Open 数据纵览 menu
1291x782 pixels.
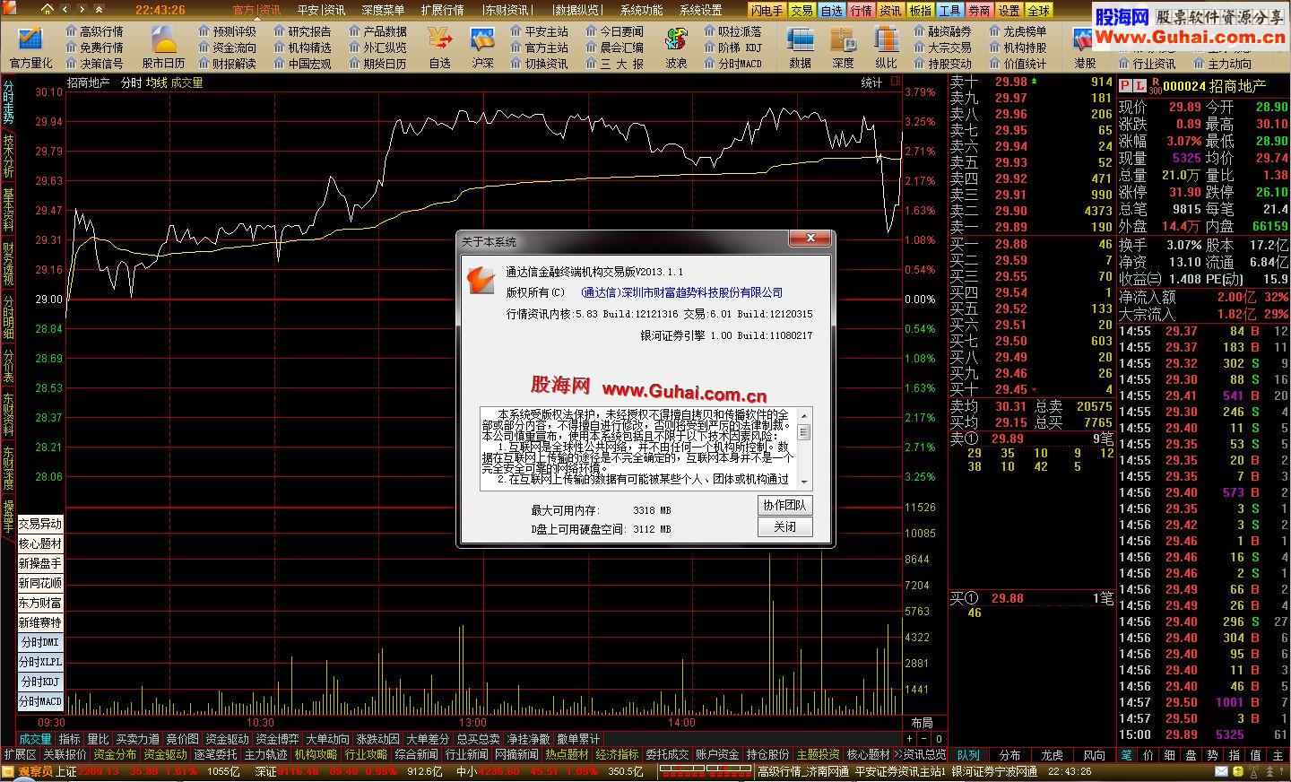click(576, 10)
